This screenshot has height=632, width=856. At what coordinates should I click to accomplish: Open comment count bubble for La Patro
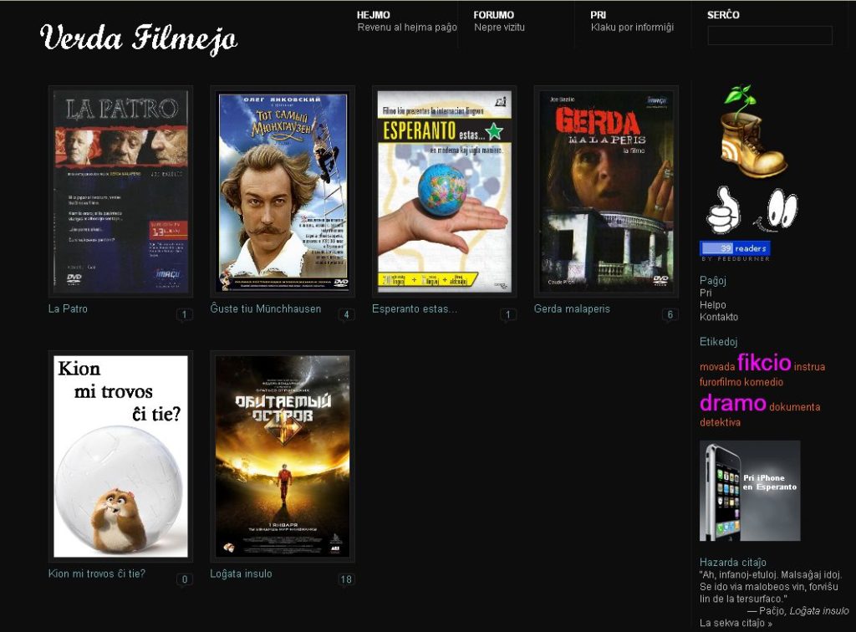click(184, 314)
